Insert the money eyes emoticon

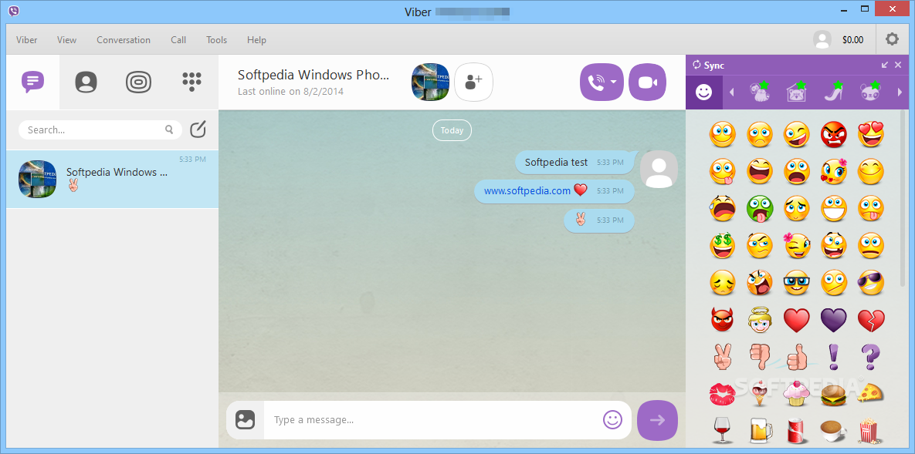coord(723,245)
